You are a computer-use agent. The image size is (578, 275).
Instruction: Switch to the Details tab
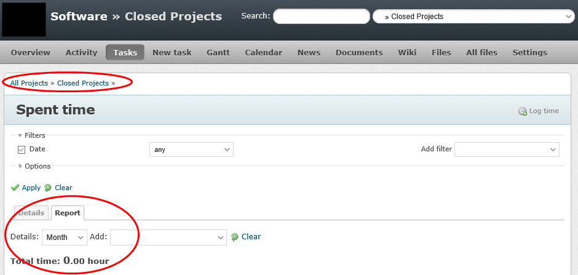pos(31,213)
